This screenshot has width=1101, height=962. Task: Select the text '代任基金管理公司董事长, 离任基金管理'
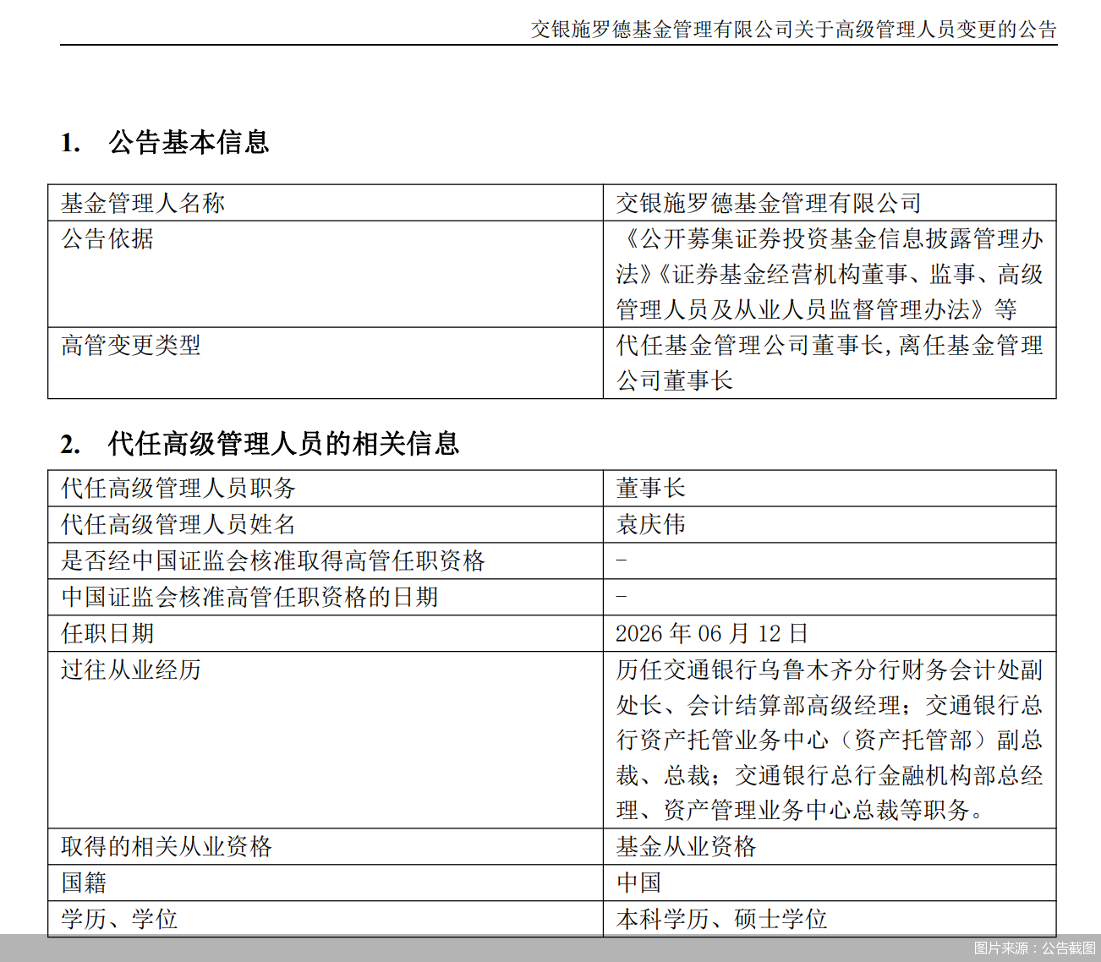(830, 345)
